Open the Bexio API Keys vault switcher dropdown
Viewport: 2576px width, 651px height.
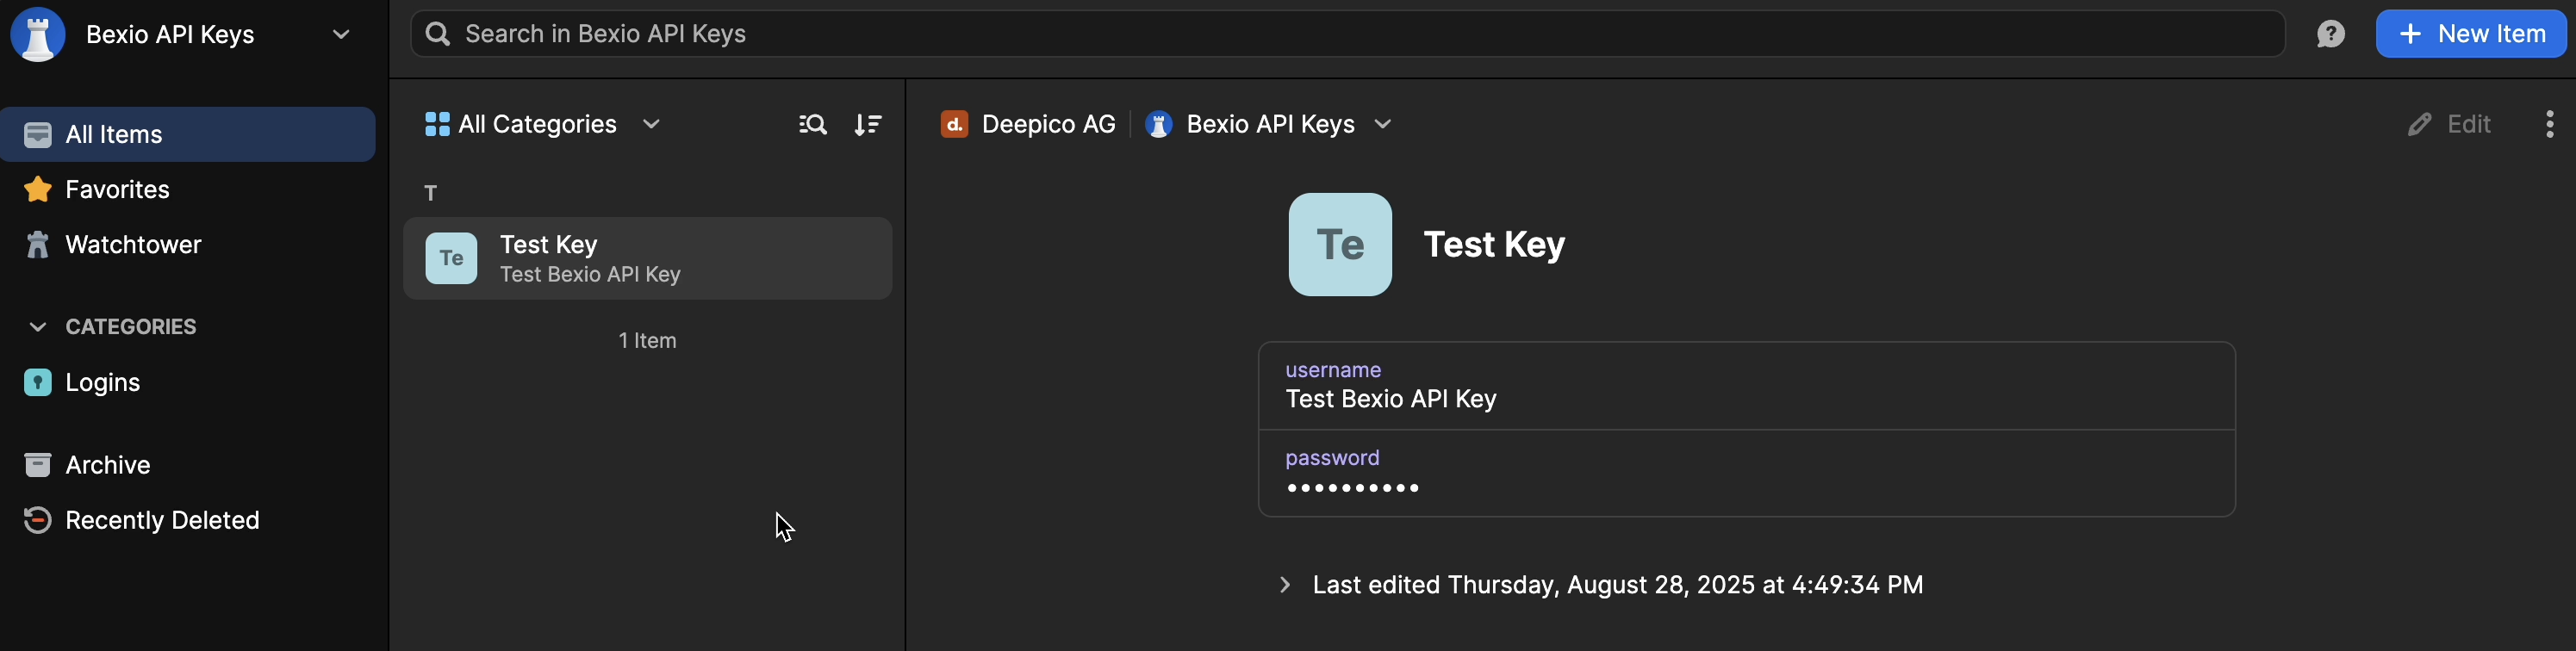340,34
